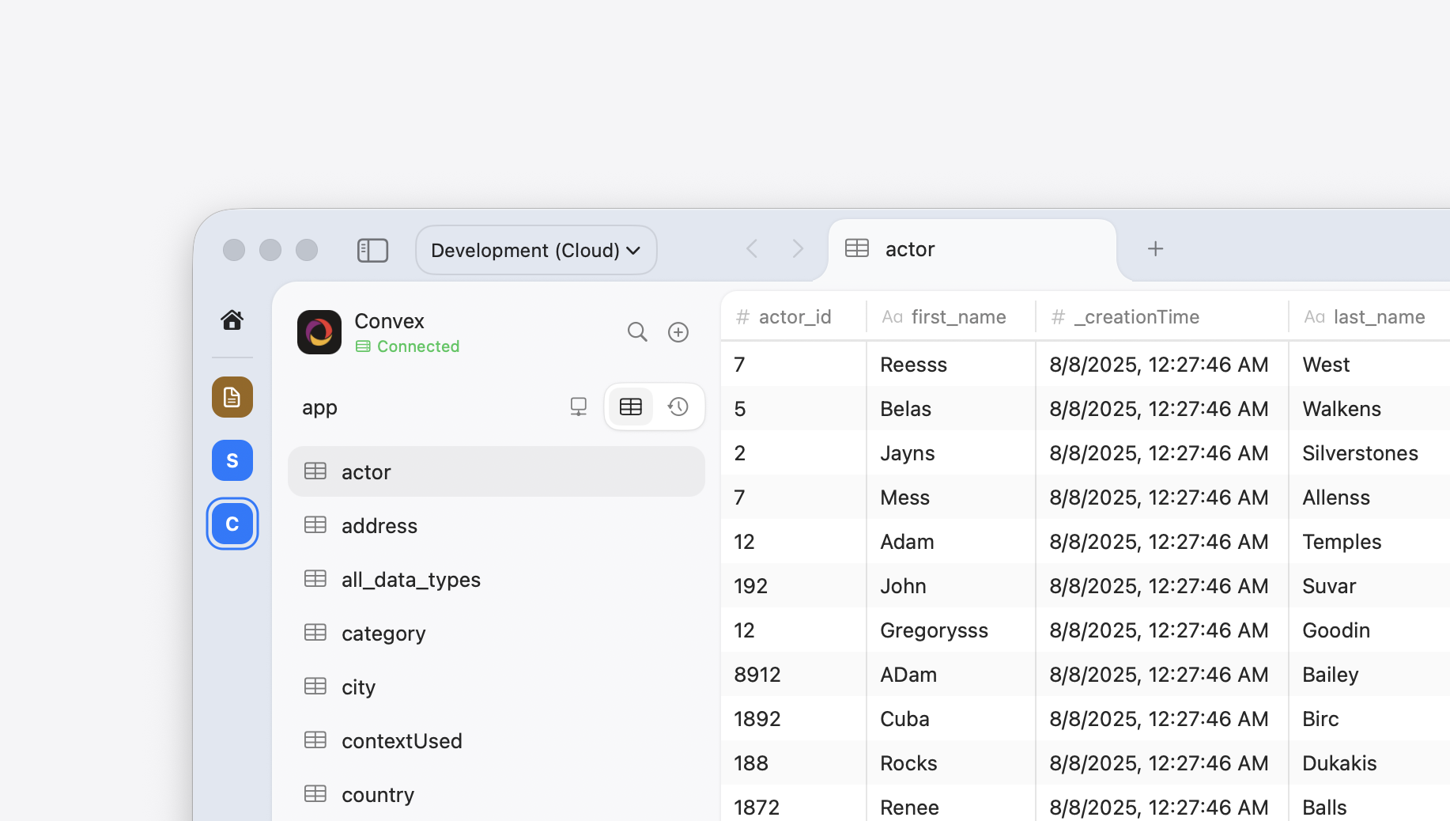Click the monitor icon beside app
The image size is (1450, 821).
click(579, 407)
